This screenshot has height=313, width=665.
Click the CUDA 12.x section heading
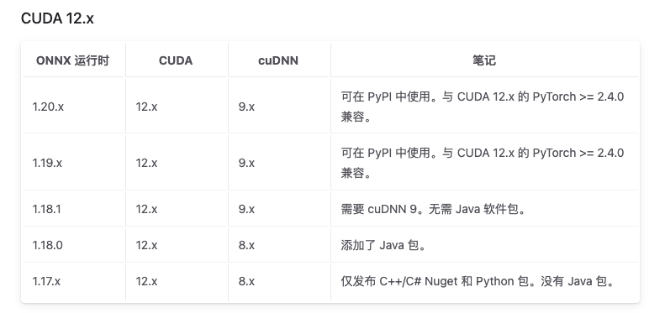tap(57, 18)
